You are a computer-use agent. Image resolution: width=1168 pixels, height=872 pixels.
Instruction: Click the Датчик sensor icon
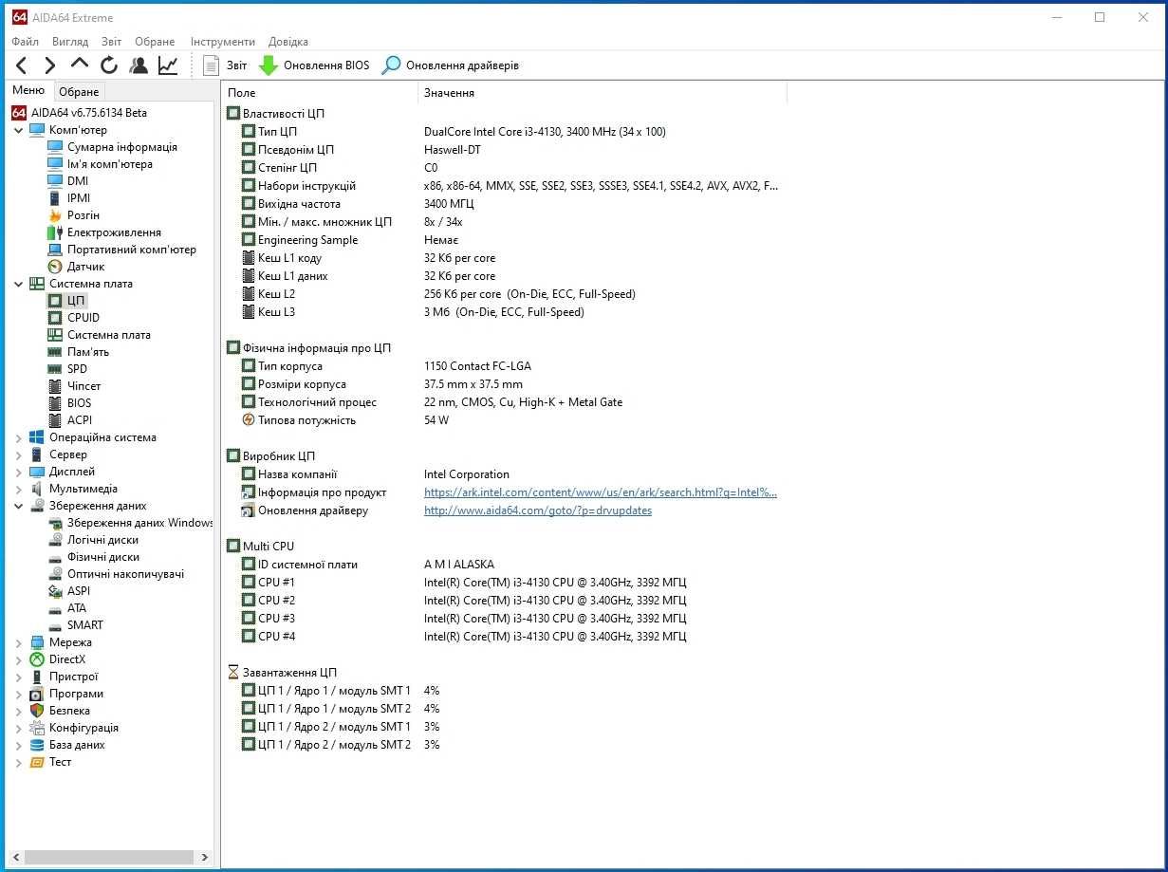[x=55, y=267]
